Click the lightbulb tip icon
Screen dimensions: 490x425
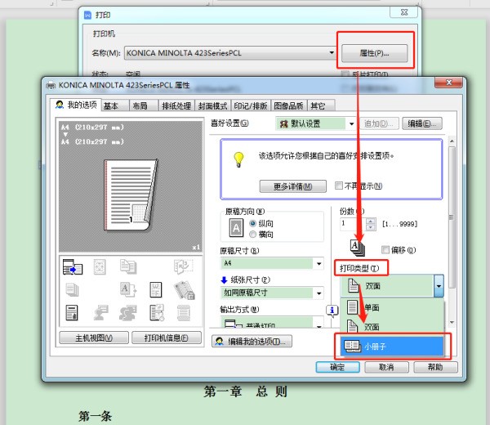238,159
